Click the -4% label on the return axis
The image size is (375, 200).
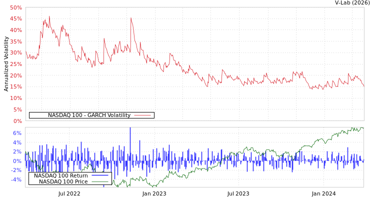pyautogui.click(x=16, y=179)
